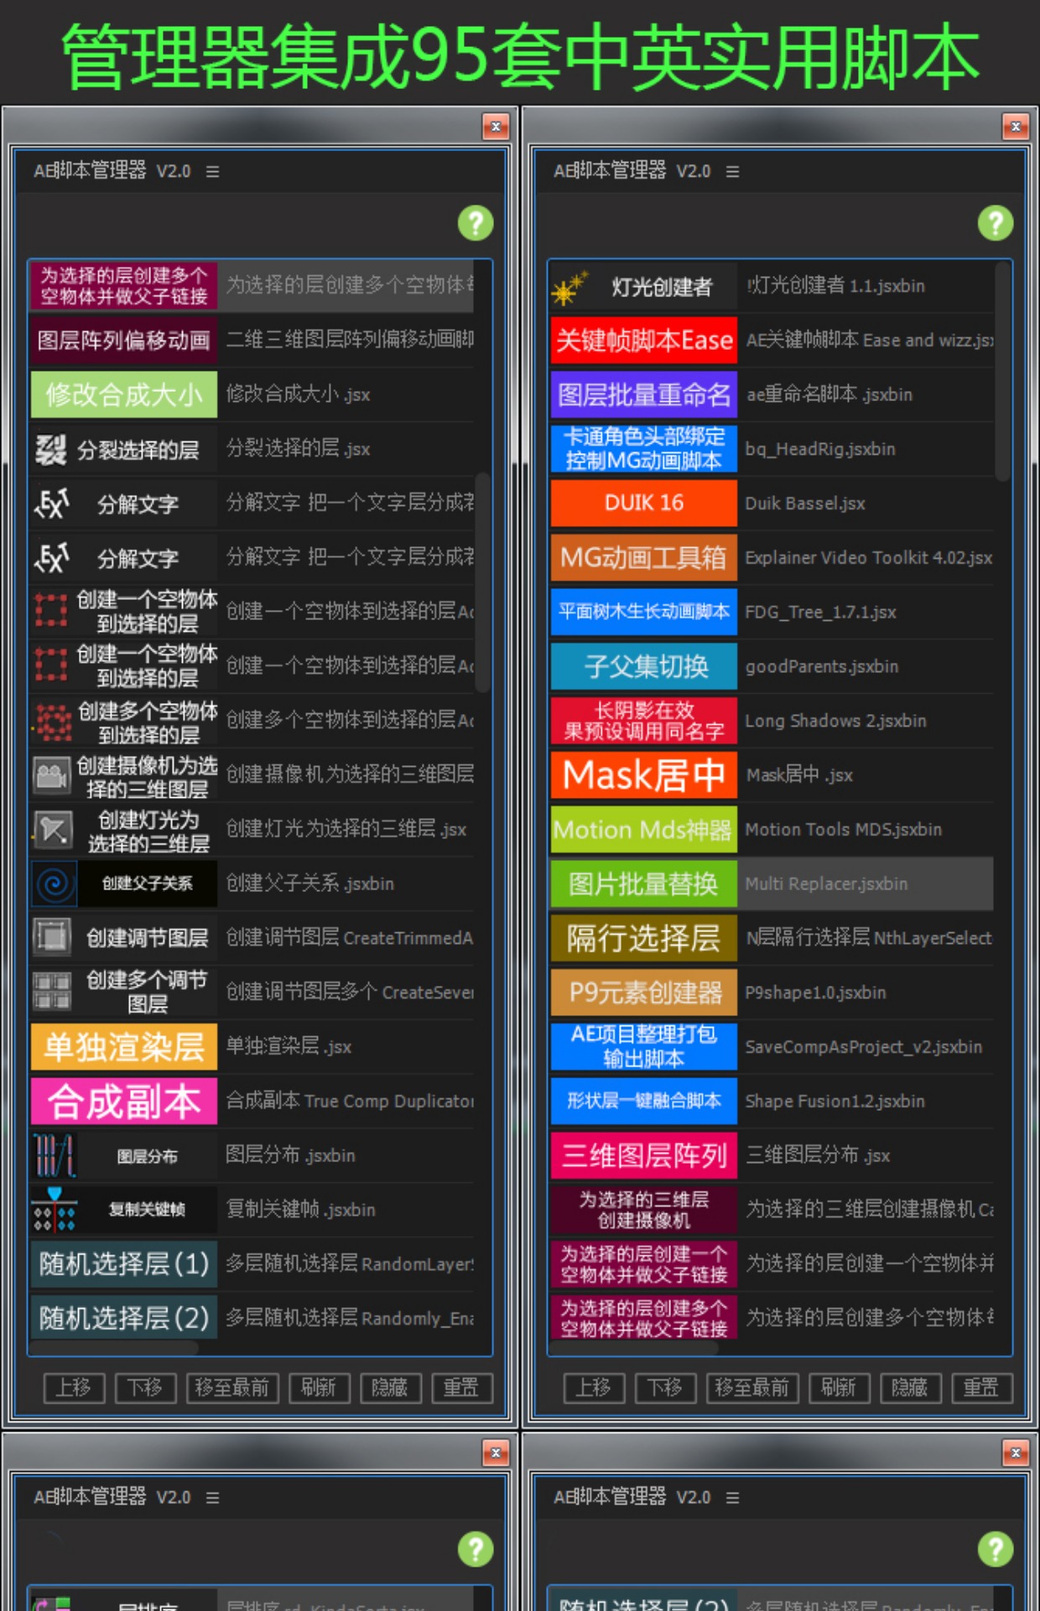Close the top-left script manager window
This screenshot has width=1040, height=1611.
coord(496,127)
